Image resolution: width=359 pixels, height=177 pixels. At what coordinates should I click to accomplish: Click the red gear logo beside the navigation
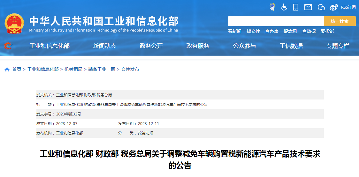[x=8, y=46]
